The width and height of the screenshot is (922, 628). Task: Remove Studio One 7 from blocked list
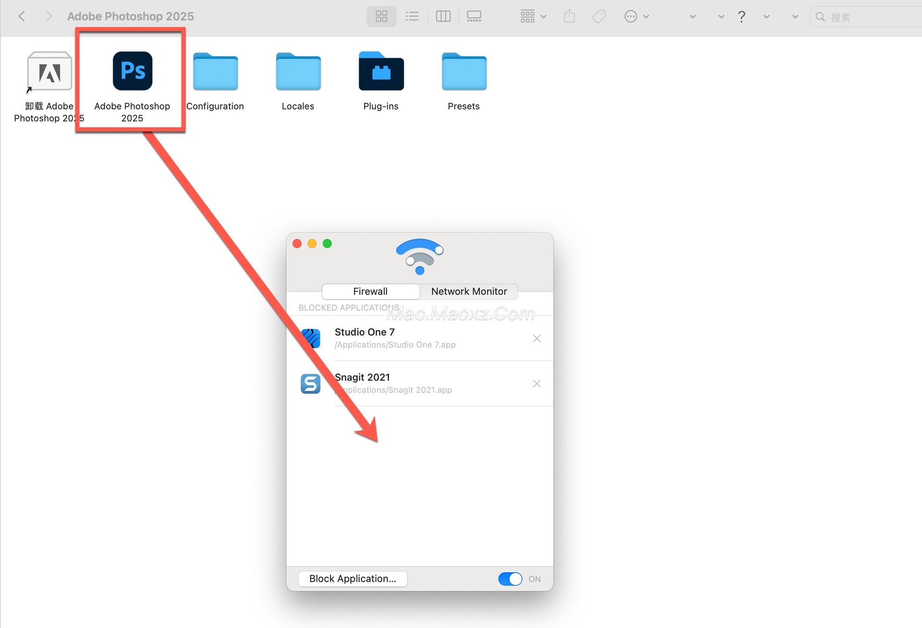[536, 338]
